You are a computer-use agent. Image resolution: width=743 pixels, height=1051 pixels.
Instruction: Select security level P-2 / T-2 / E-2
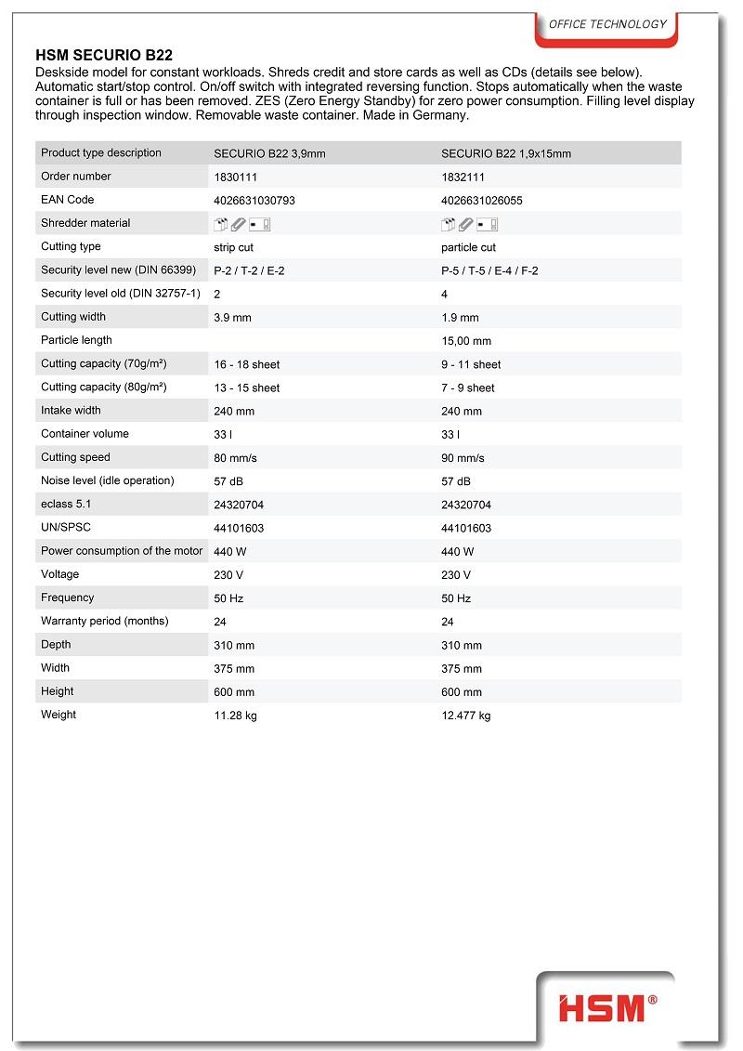click(x=249, y=270)
